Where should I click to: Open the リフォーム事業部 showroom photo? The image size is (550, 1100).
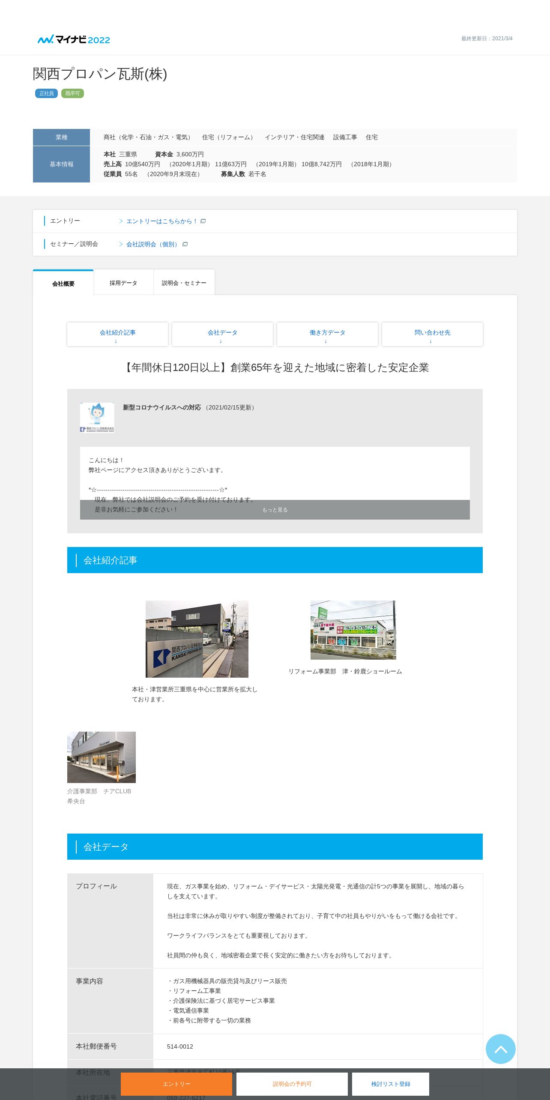point(353,630)
